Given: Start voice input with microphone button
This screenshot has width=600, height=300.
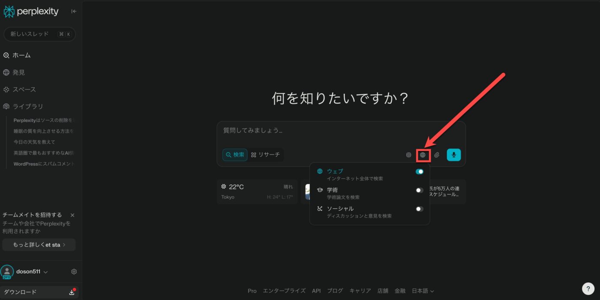Looking at the screenshot, I should tap(453, 154).
